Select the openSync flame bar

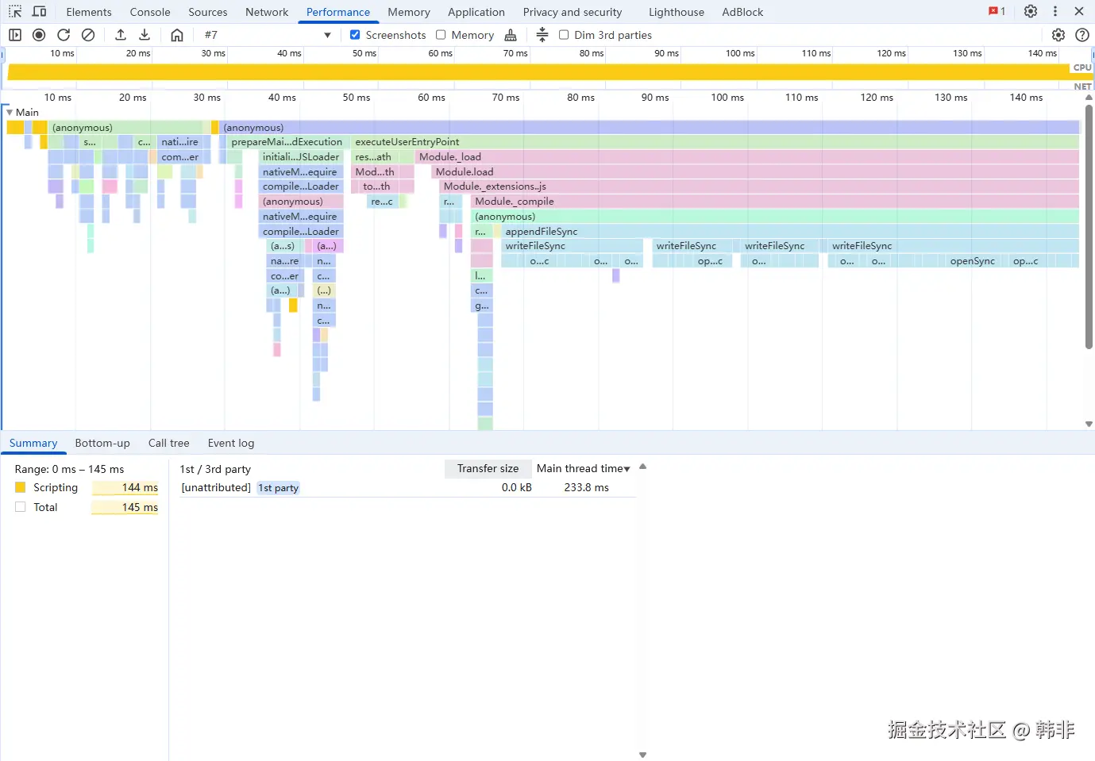click(x=973, y=261)
